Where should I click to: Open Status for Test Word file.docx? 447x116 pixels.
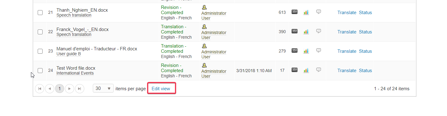(366, 71)
